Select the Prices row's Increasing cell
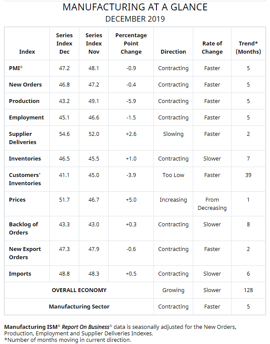270x344 pixels. [x=173, y=200]
